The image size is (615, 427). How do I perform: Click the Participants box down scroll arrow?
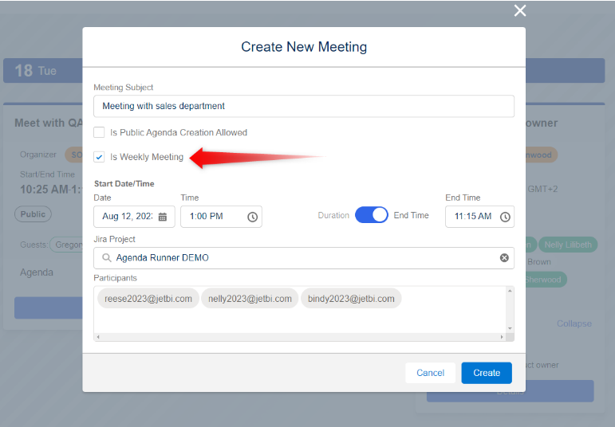[510, 329]
